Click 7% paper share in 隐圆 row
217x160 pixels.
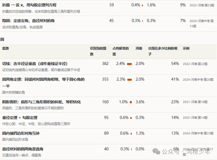(x=183, y=21)
